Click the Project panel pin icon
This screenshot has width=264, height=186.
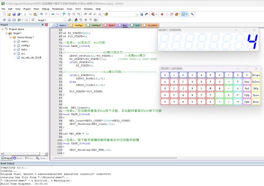43,25
